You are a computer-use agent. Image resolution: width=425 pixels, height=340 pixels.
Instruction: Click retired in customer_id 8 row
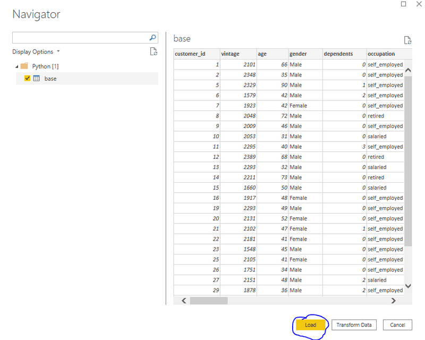376,116
